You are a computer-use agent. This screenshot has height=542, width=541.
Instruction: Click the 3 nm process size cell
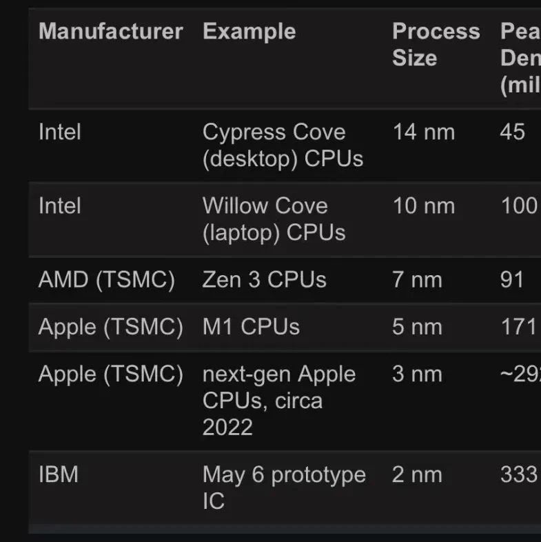pos(417,374)
